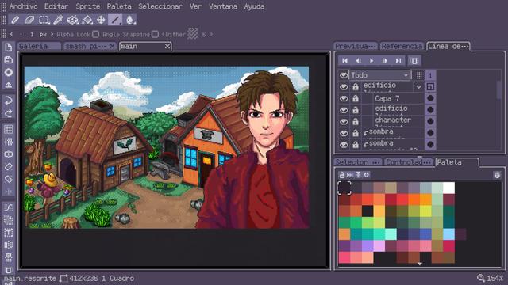
Task: Click the lock on Capa 7 layer
Action: tap(356, 98)
